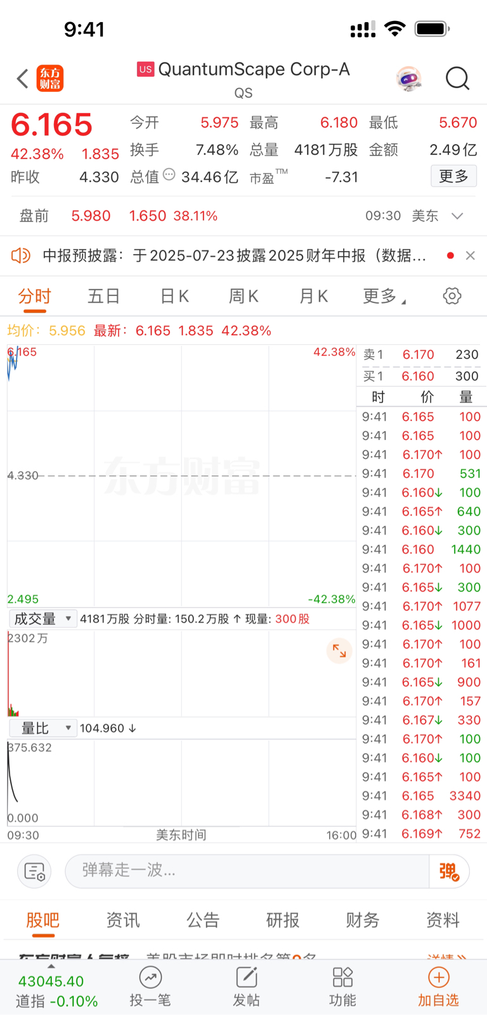Tap the announcement speaker icon
Screen dimensions: 487x1015
(x=21, y=255)
